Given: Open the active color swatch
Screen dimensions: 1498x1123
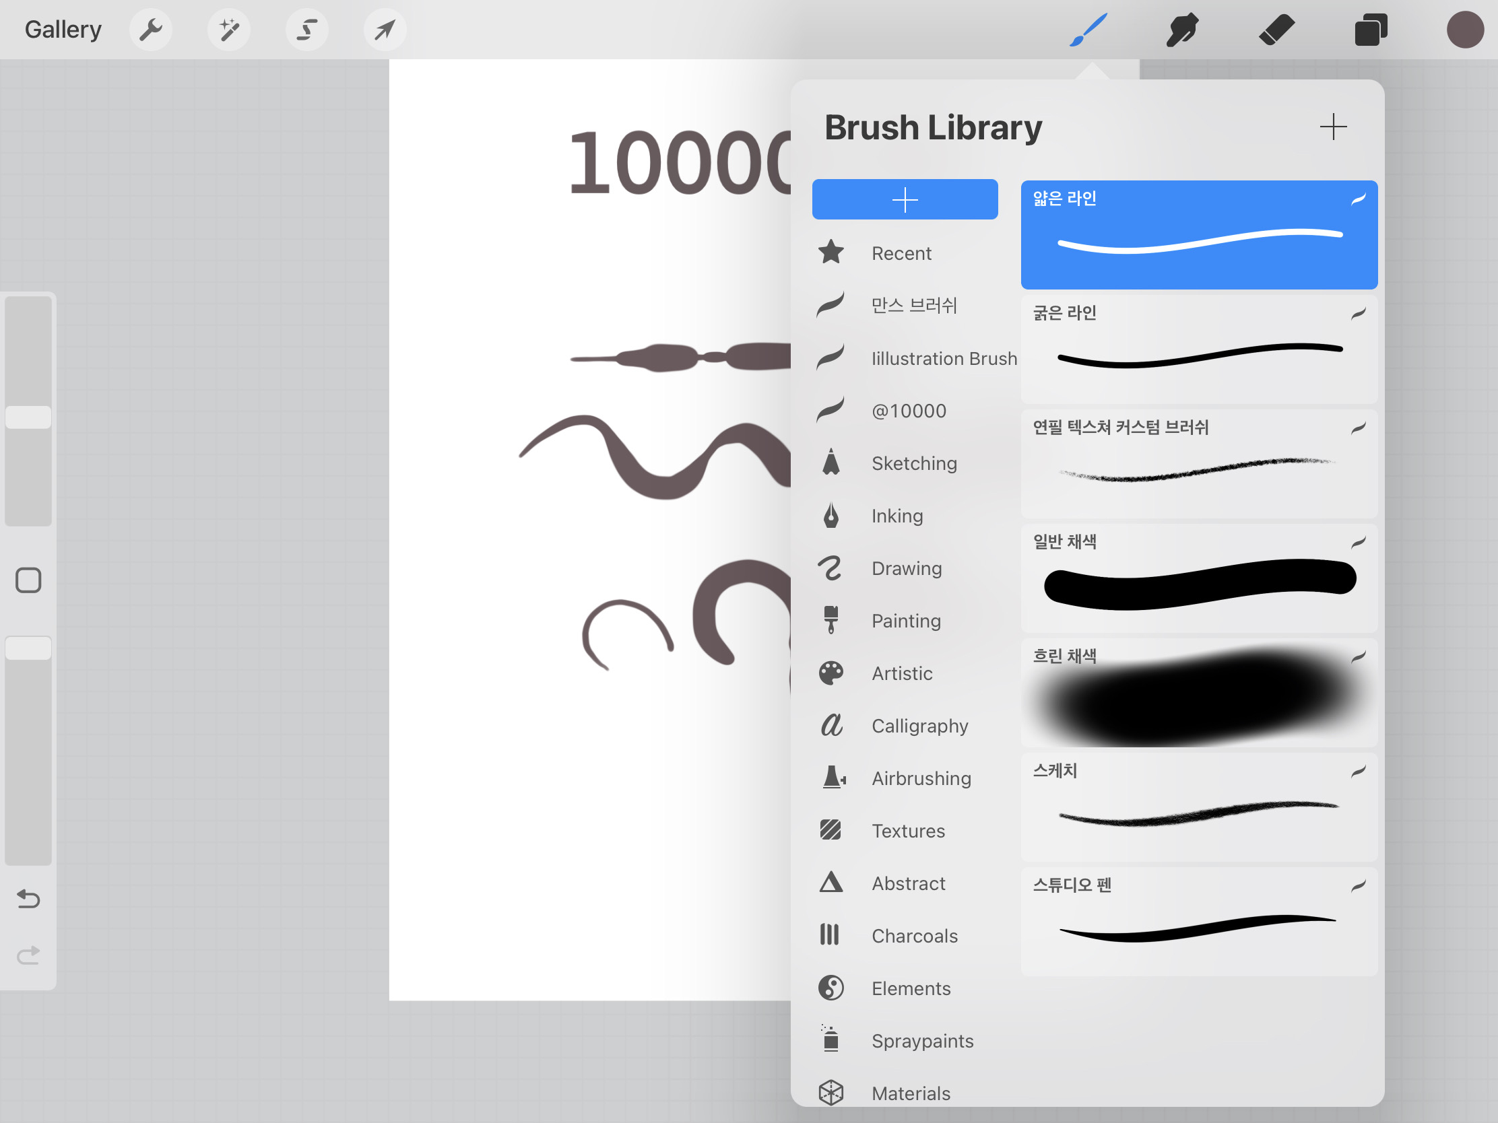Looking at the screenshot, I should pos(1465,30).
